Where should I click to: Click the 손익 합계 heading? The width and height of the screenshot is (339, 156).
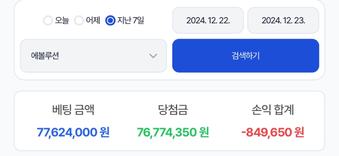[x=272, y=110]
